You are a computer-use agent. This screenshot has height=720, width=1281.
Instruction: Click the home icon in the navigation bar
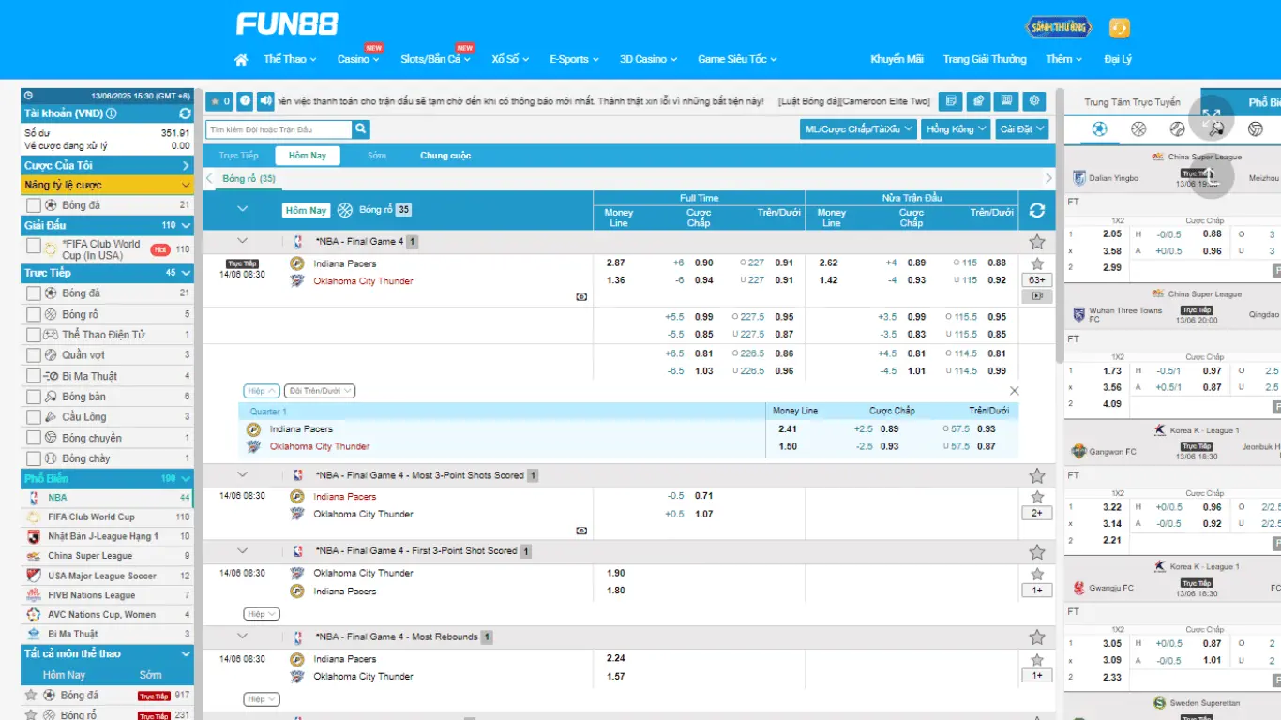pos(241,60)
